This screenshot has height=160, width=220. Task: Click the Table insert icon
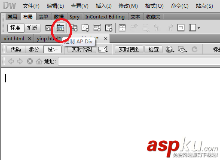(x=122, y=28)
